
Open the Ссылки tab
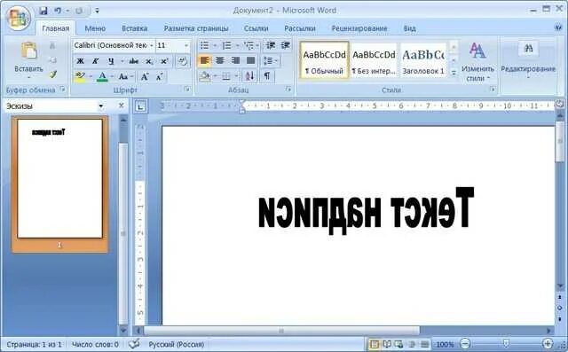click(x=256, y=28)
